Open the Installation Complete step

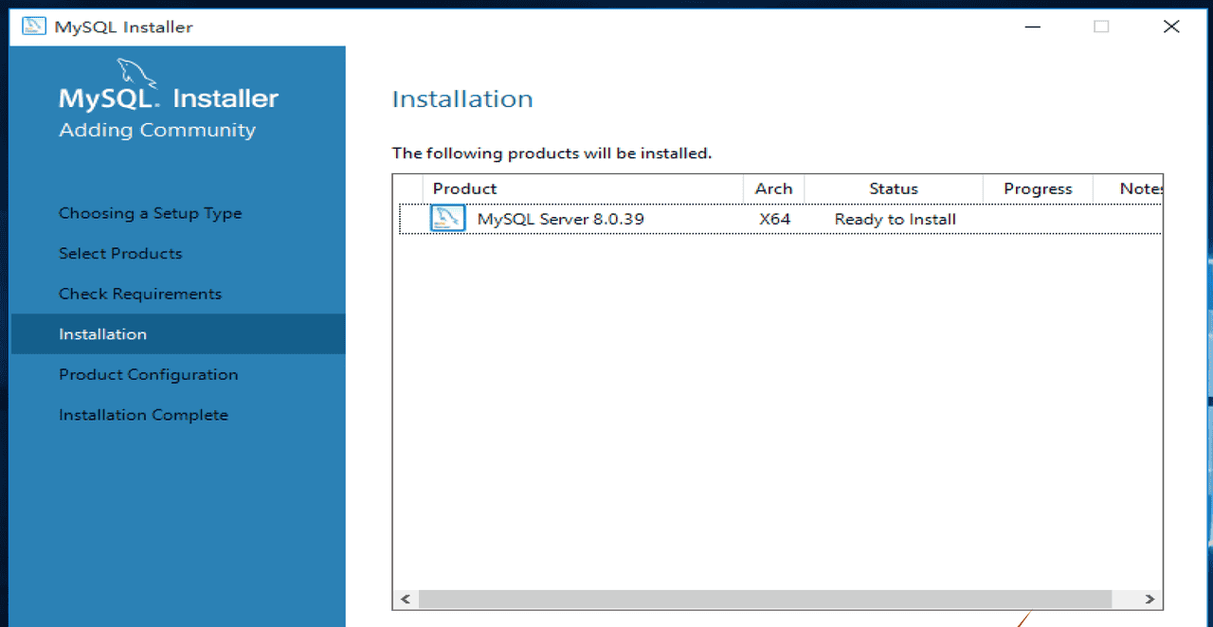[x=143, y=415]
